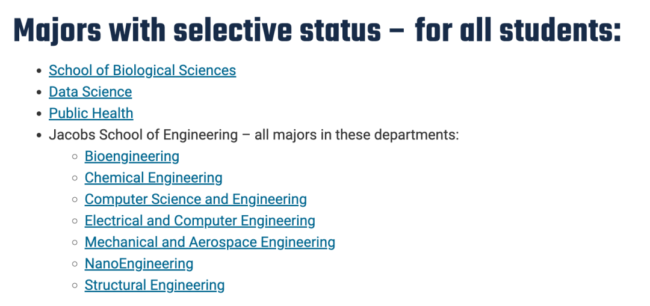Follow the Public Health link
Screen dimensions: 650x306
click(91, 114)
